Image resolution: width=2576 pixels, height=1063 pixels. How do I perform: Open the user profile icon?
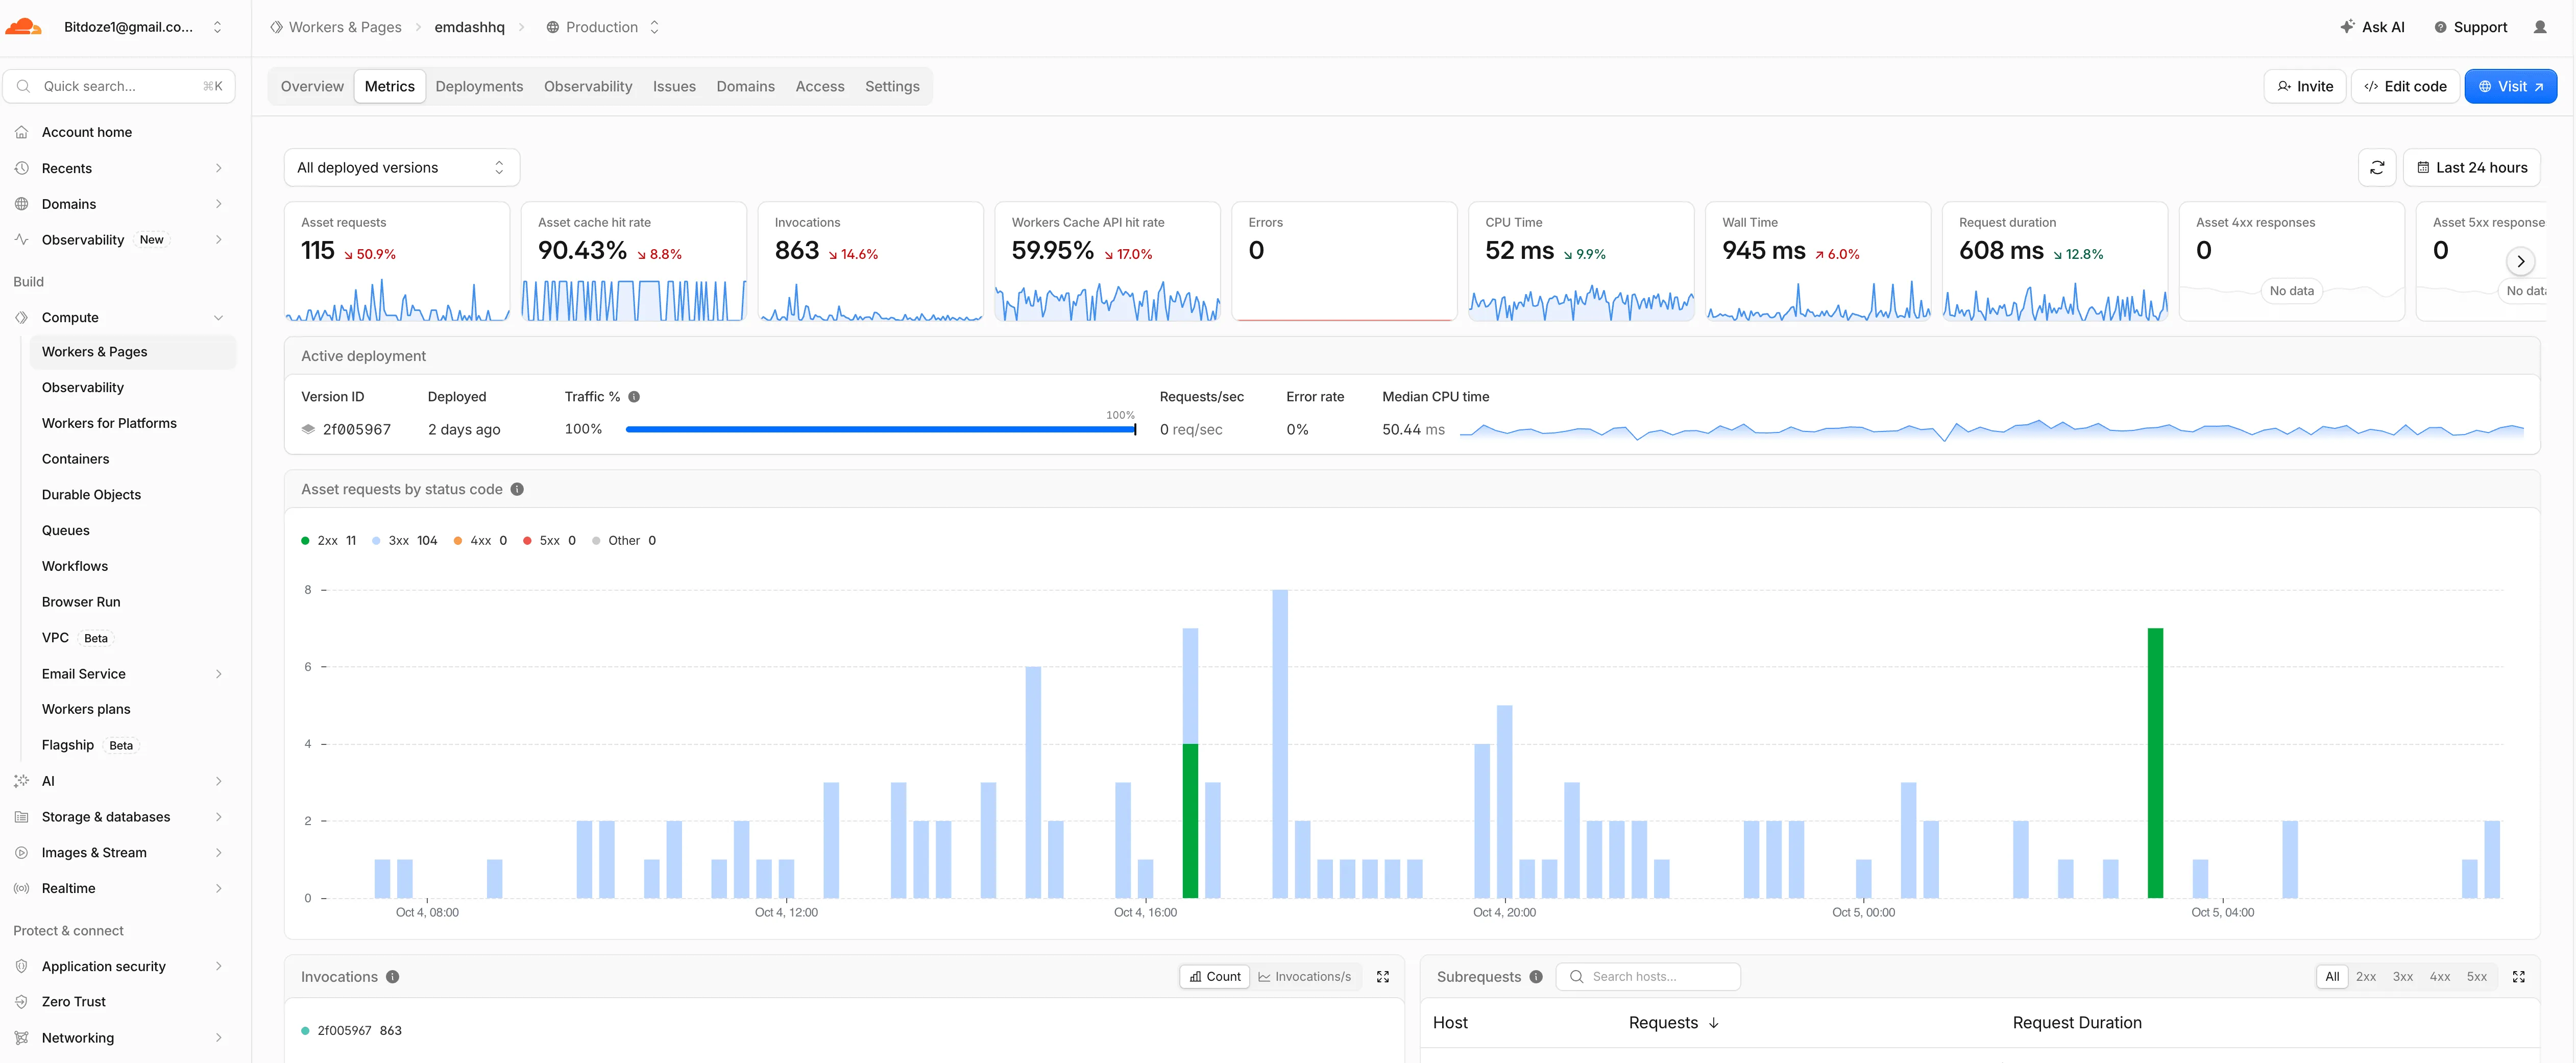click(2540, 27)
